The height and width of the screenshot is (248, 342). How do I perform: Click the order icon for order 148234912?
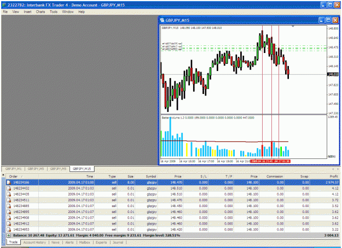click(x=9, y=223)
